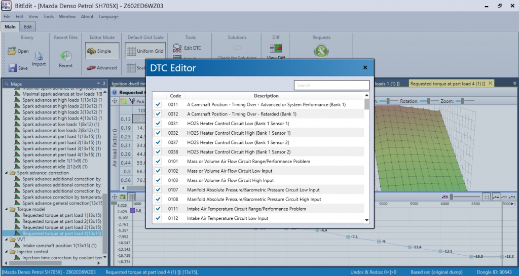
Task: Uncheck DTC code 0012 checkbox
Action: [158, 114]
